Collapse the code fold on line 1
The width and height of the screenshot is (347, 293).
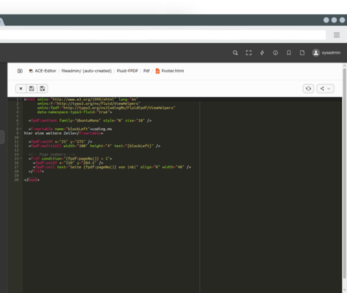tap(21, 99)
